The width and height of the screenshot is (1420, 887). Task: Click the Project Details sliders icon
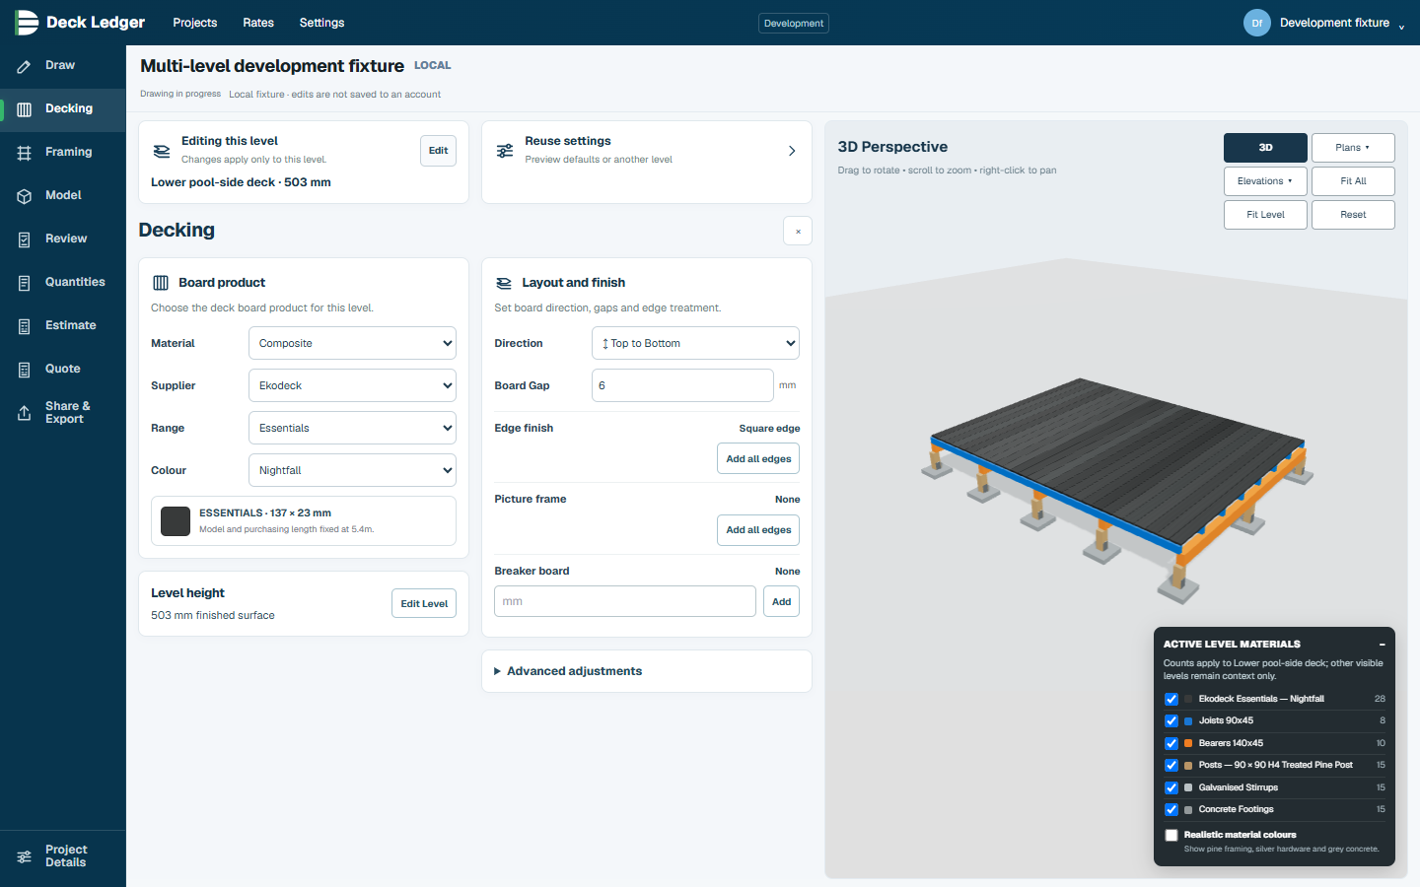pyautogui.click(x=25, y=856)
